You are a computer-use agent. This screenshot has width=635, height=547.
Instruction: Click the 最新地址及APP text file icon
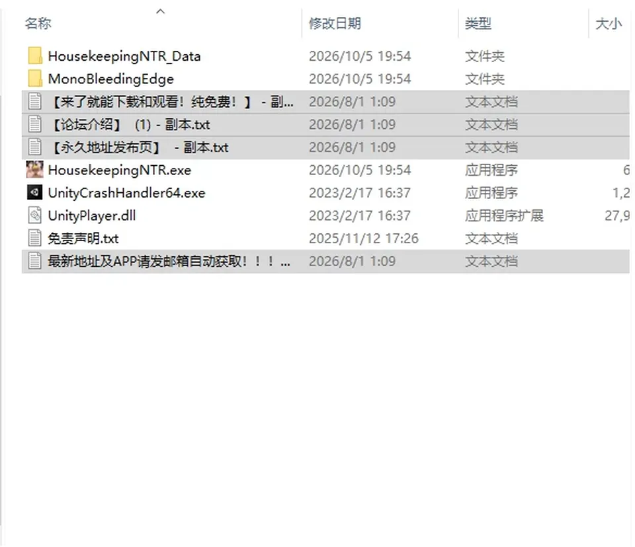(35, 261)
